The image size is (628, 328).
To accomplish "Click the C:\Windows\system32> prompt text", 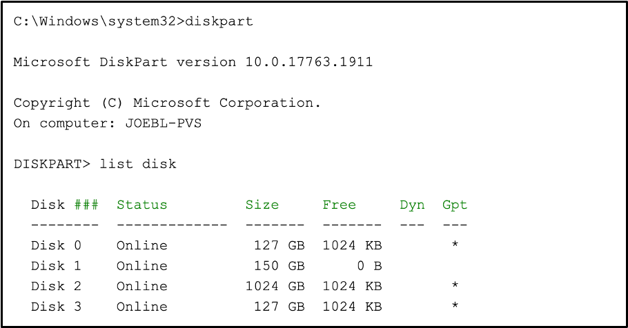I will (99, 21).
